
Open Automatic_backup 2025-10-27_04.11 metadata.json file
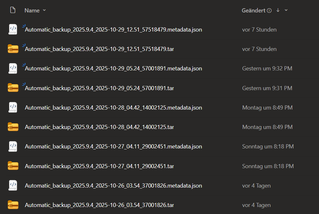click(x=113, y=146)
